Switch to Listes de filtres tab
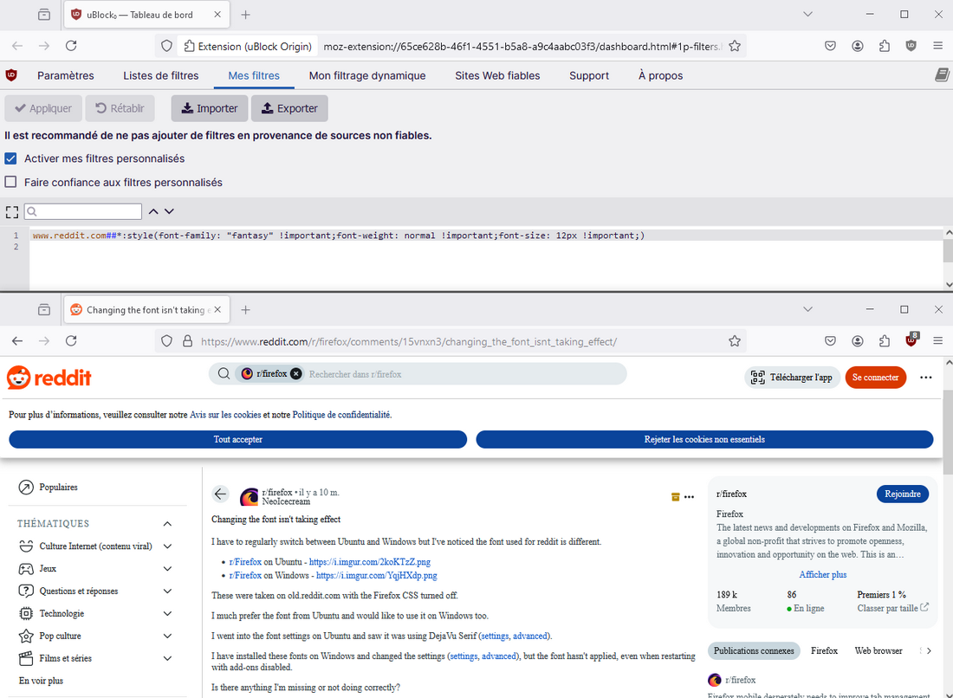 (161, 76)
